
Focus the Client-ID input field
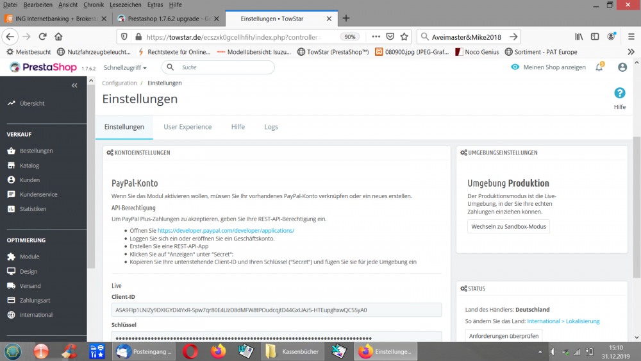click(276, 310)
